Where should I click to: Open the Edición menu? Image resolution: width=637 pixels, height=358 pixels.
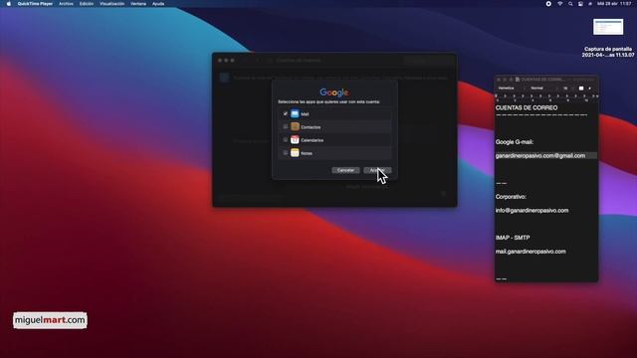tap(87, 4)
